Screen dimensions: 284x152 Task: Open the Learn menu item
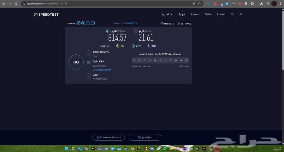195,14
